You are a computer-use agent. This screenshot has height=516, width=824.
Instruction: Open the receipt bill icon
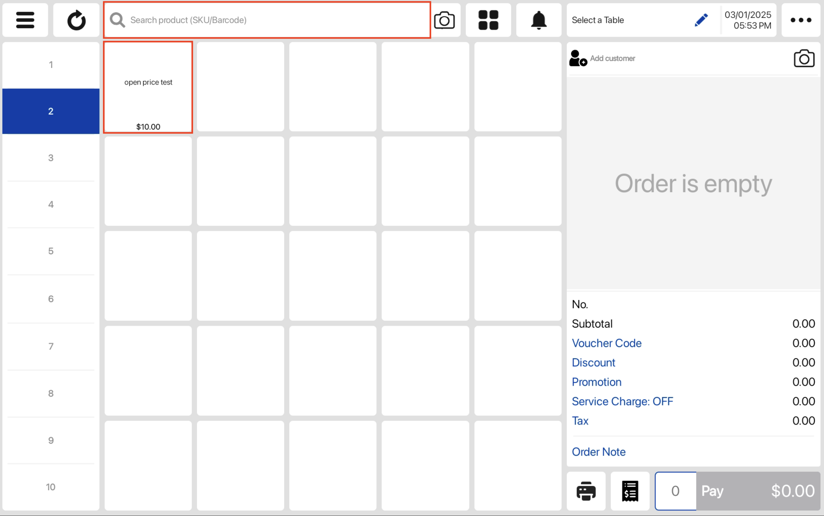tap(630, 491)
